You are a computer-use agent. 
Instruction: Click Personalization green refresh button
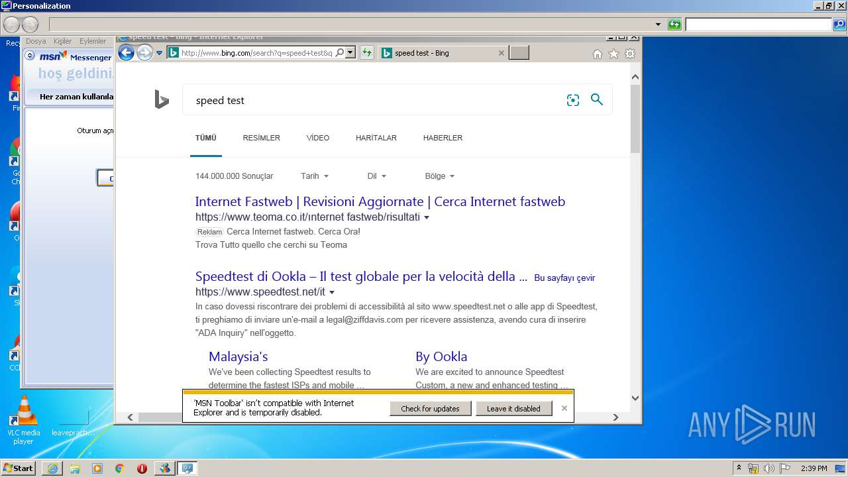tap(674, 25)
